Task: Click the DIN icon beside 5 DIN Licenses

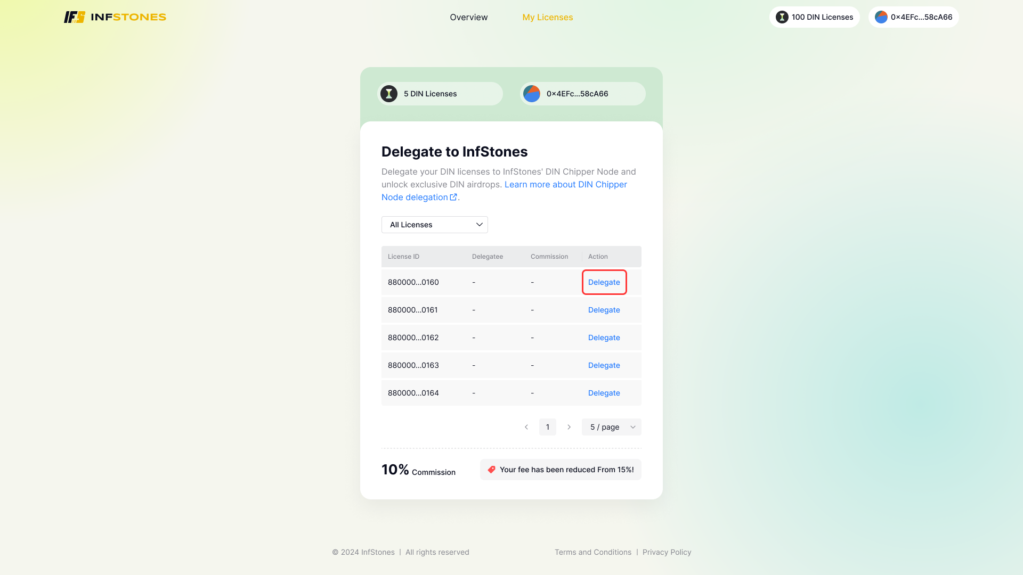Action: (389, 94)
